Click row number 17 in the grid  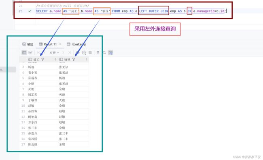(x=23, y=144)
